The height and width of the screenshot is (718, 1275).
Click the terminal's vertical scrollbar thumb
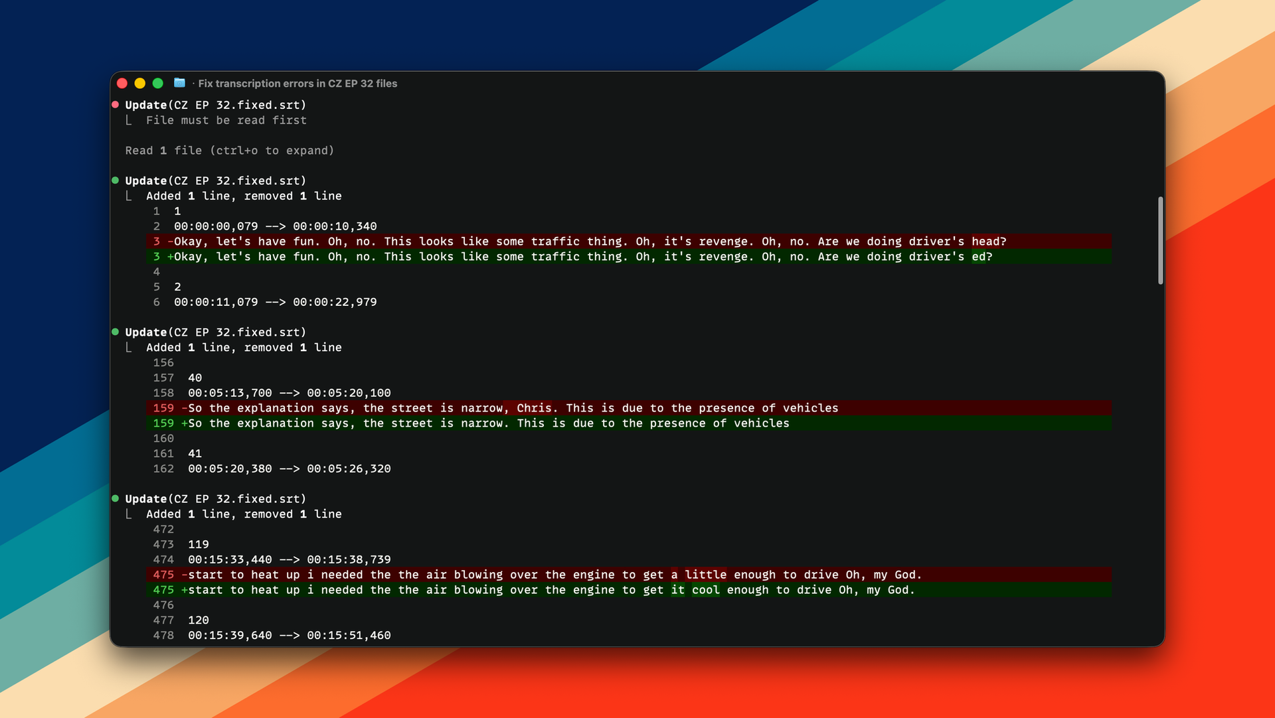tap(1160, 240)
